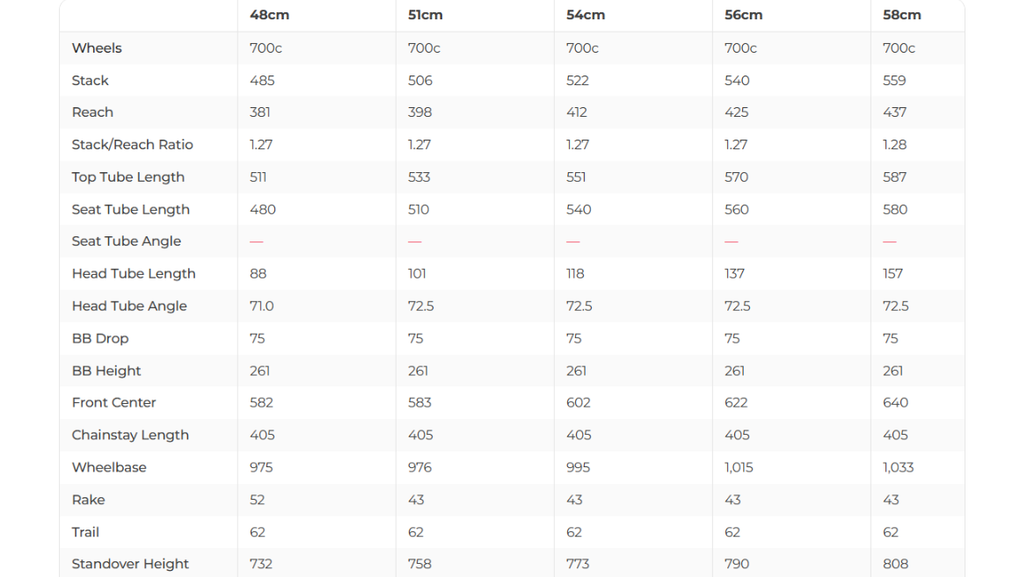Click the Standover Height row label
This screenshot has height=577, width=1027.
pos(130,564)
